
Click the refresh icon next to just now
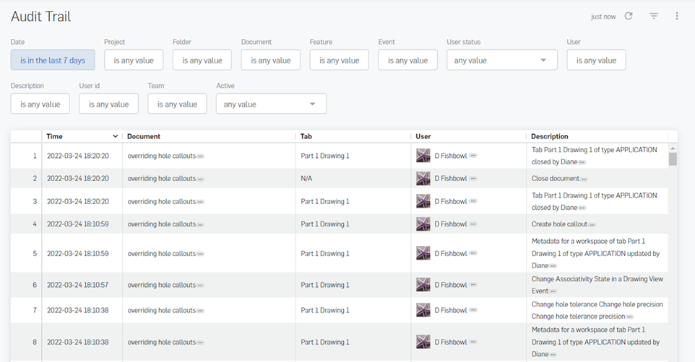click(x=629, y=16)
